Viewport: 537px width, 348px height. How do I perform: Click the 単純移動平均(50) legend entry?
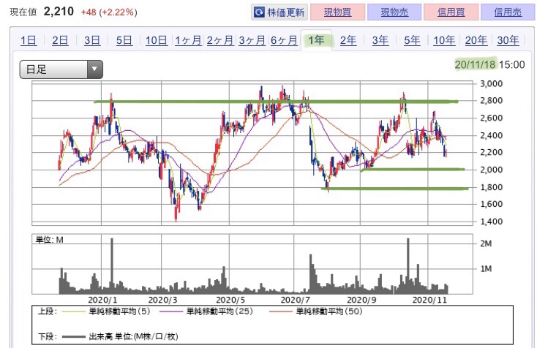pyautogui.click(x=316, y=311)
